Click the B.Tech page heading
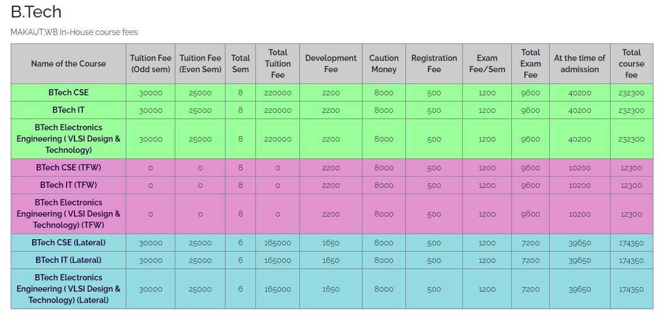Screen dimensions: 663x321 click(36, 12)
